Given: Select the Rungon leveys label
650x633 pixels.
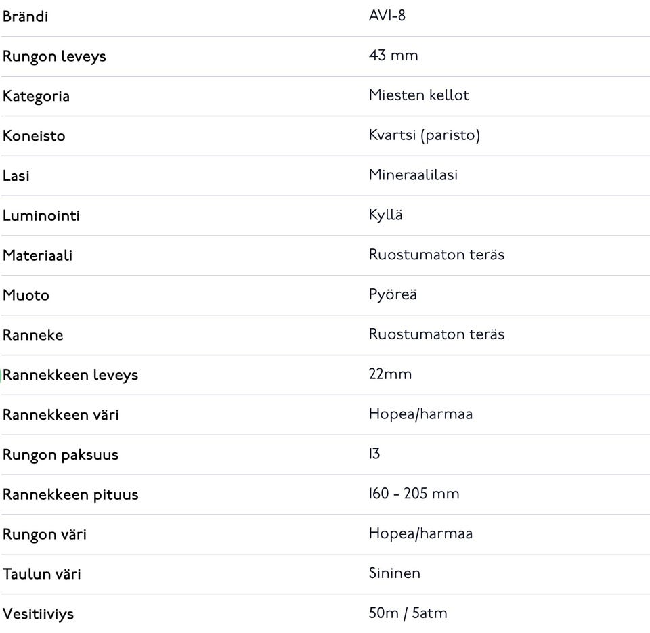Looking at the screenshot, I should click(54, 57).
